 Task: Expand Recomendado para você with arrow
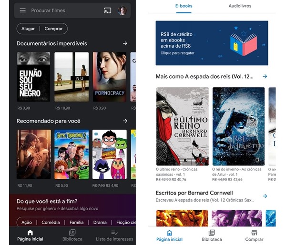(125, 121)
